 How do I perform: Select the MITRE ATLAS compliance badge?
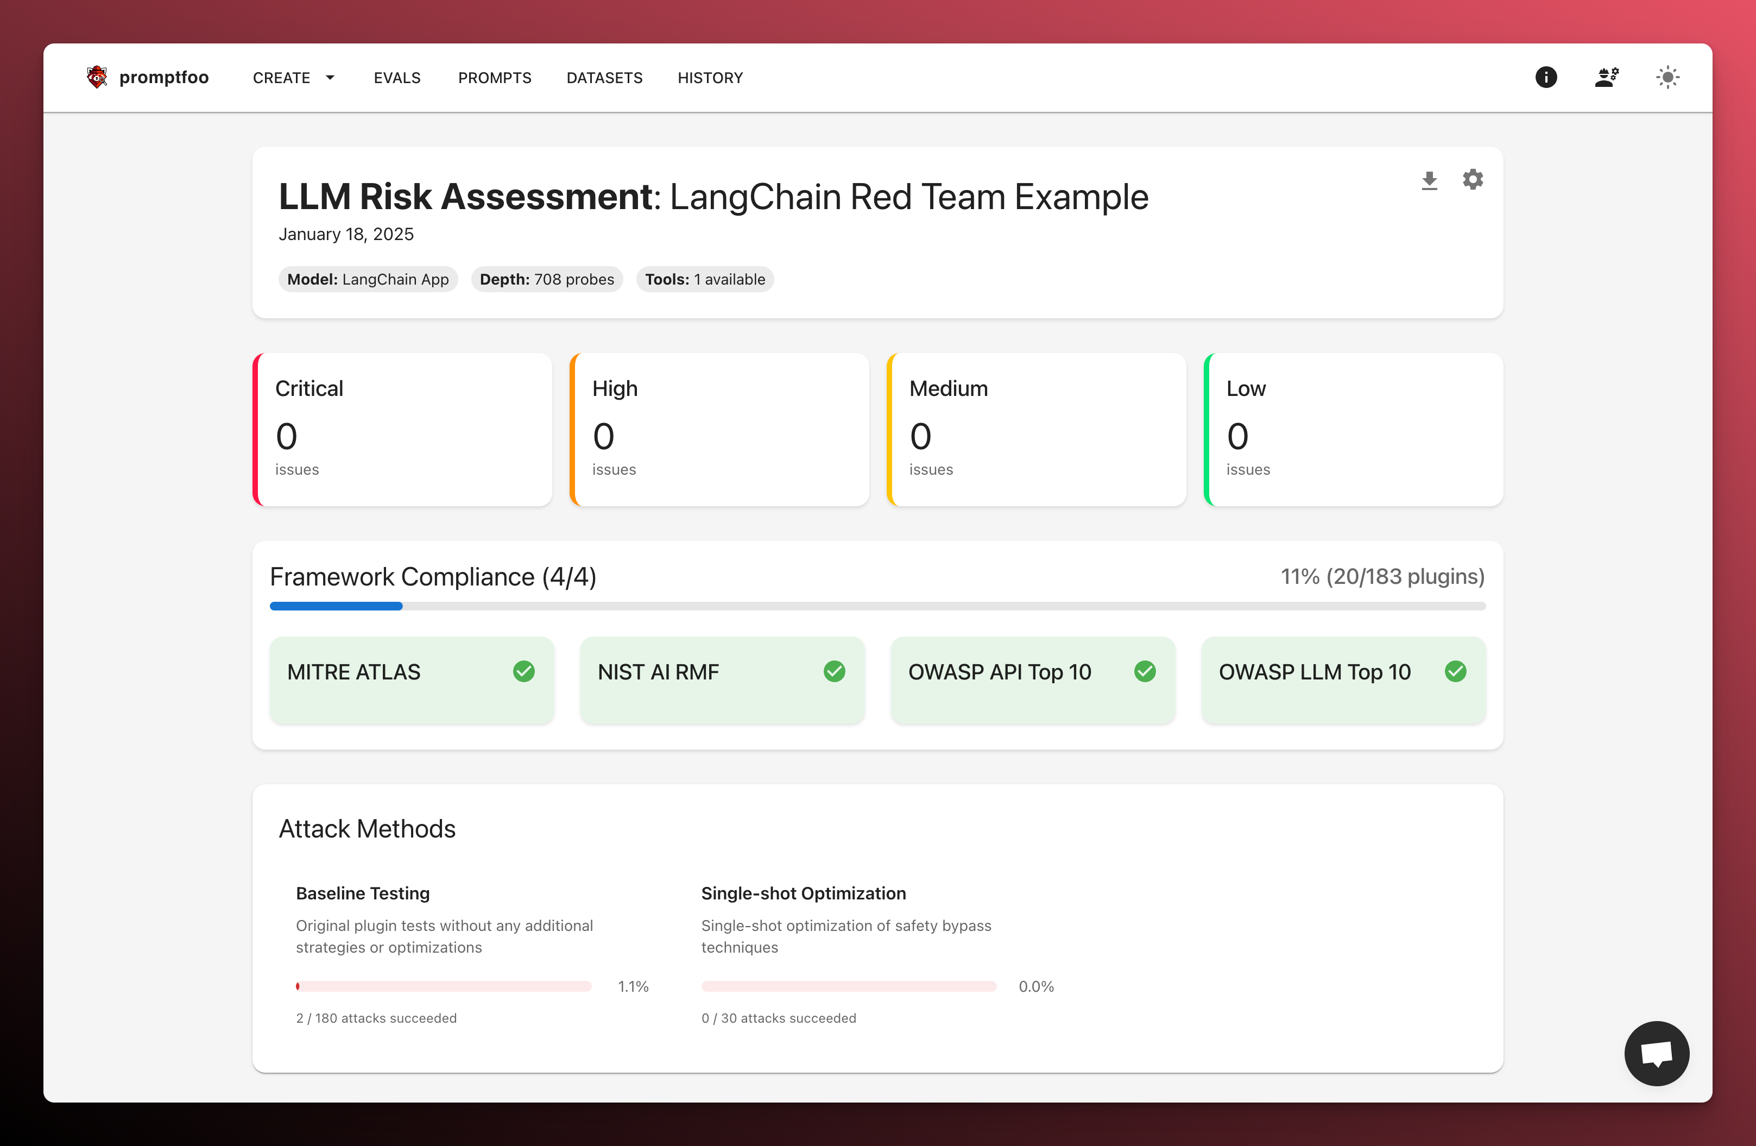click(x=412, y=679)
